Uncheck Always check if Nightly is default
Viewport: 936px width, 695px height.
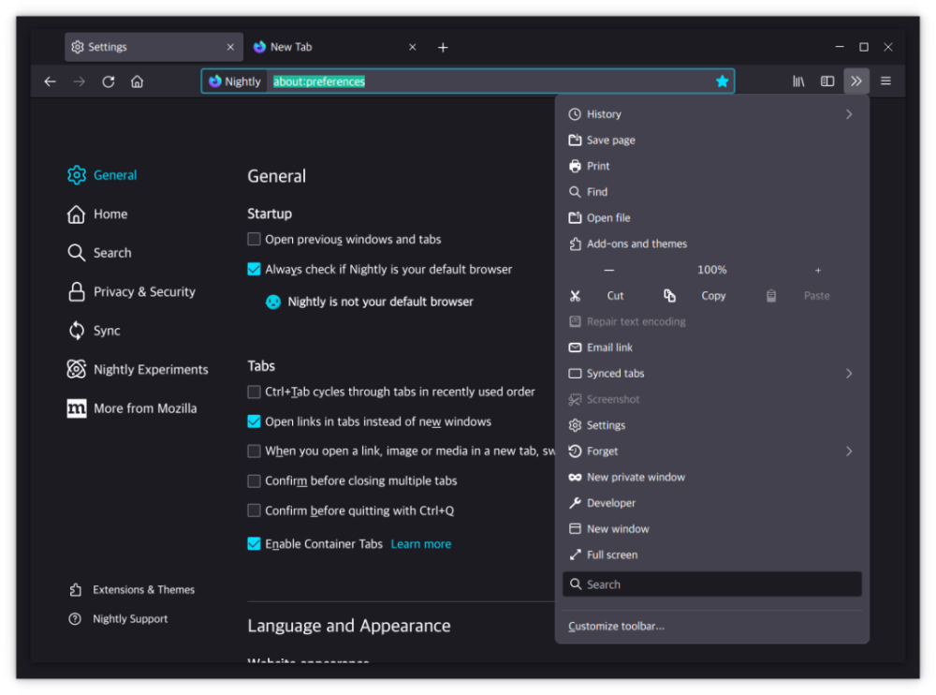(254, 270)
